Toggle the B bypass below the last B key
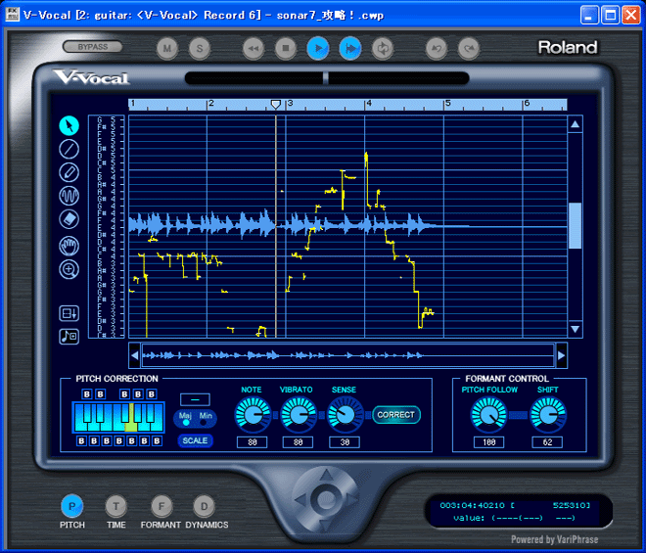 click(x=157, y=440)
